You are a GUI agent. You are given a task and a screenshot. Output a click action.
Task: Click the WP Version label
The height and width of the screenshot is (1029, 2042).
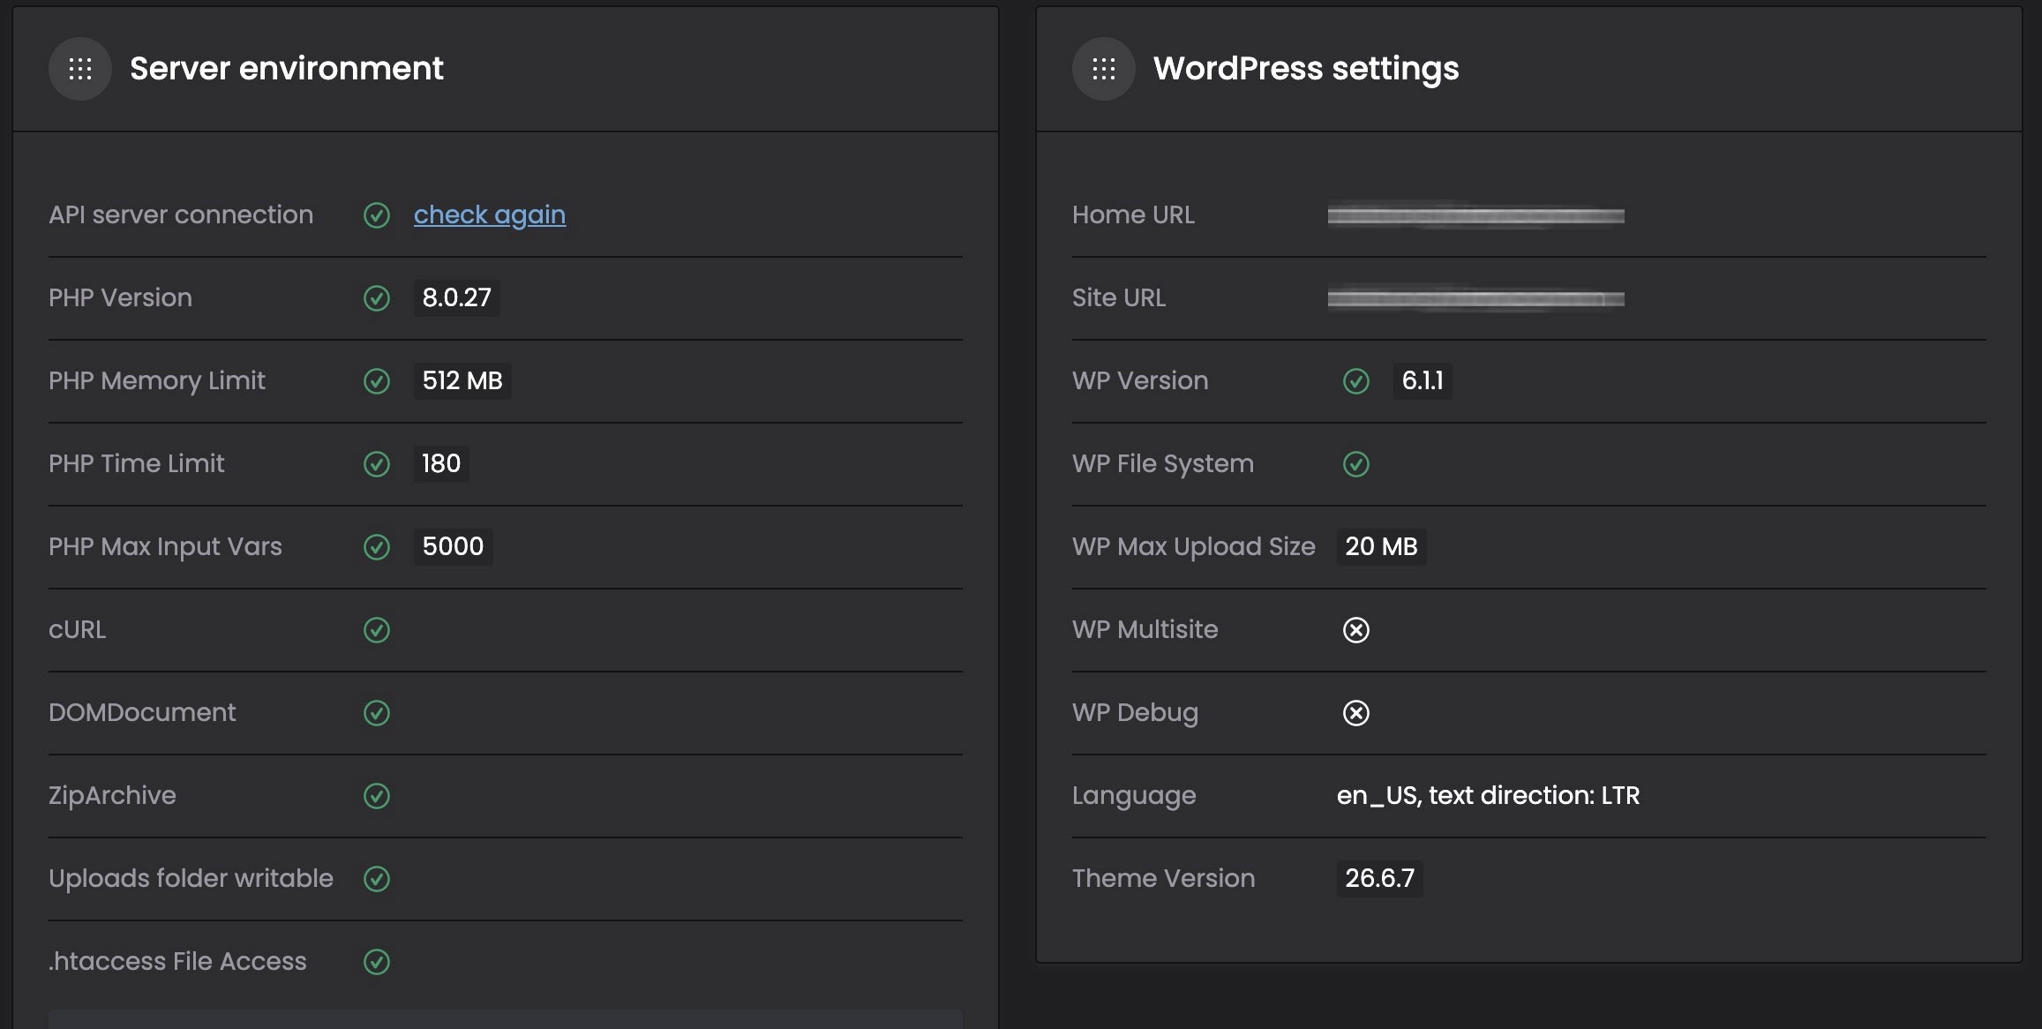pyautogui.click(x=1140, y=380)
